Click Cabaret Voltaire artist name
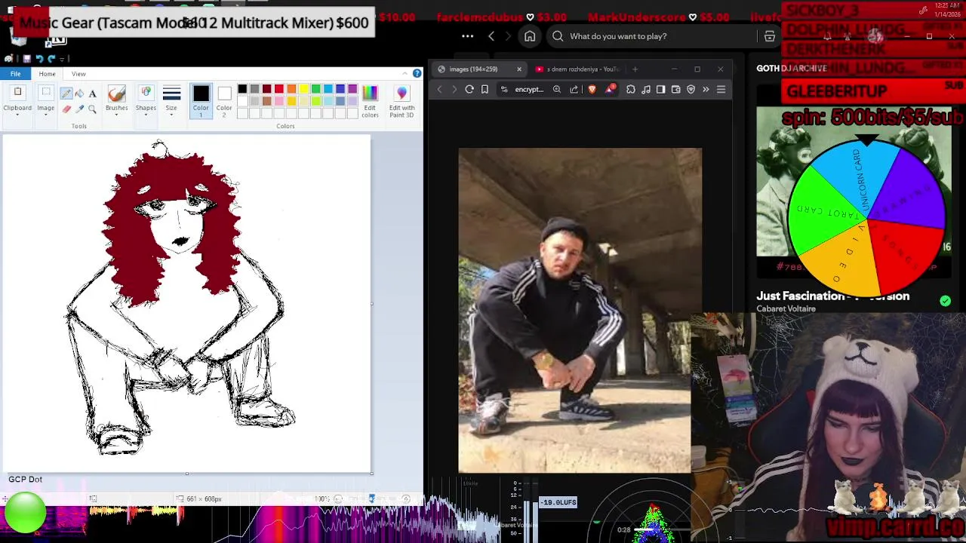This screenshot has height=543, width=966. [x=786, y=308]
